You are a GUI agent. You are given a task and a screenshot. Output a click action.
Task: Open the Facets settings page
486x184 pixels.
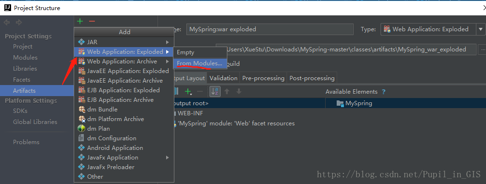(21, 79)
